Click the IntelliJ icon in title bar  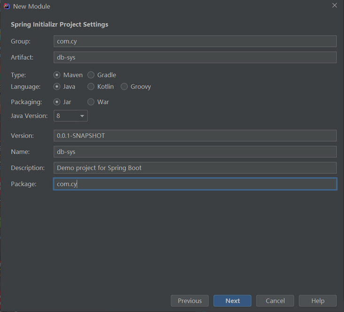pyautogui.click(x=7, y=6)
